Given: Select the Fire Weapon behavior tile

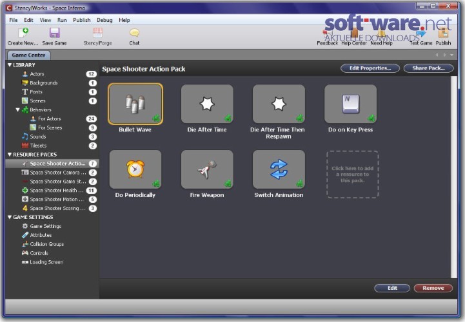Looking at the screenshot, I should 207,169.
